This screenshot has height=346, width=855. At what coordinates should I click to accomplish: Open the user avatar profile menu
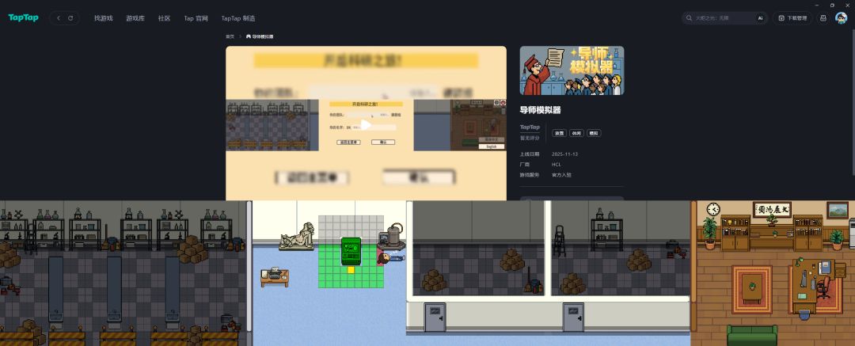coord(842,18)
